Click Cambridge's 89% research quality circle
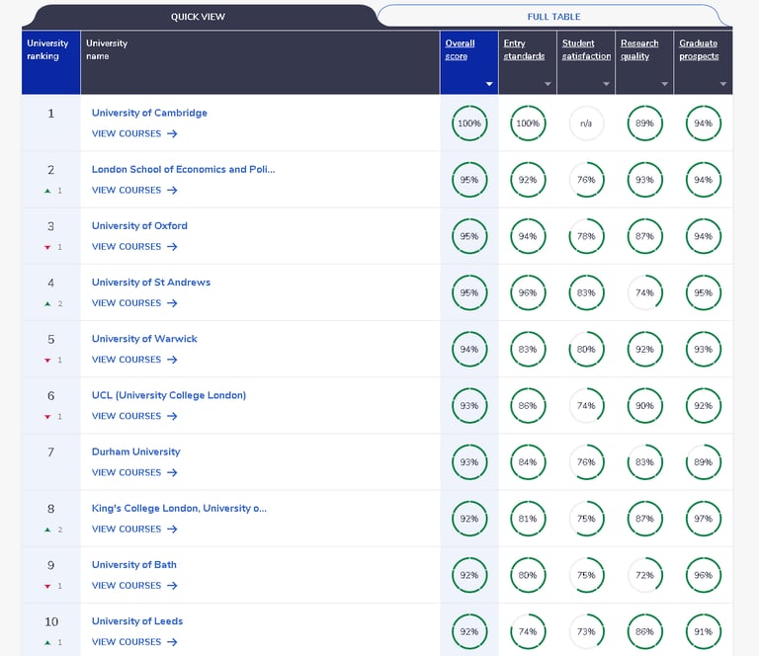The width and height of the screenshot is (759, 656). pos(644,123)
